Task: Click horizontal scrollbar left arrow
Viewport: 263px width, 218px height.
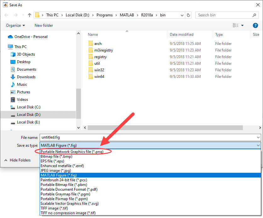Action: (85, 128)
